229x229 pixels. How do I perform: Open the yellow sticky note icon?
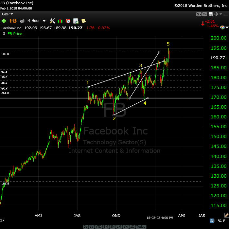click(83, 21)
